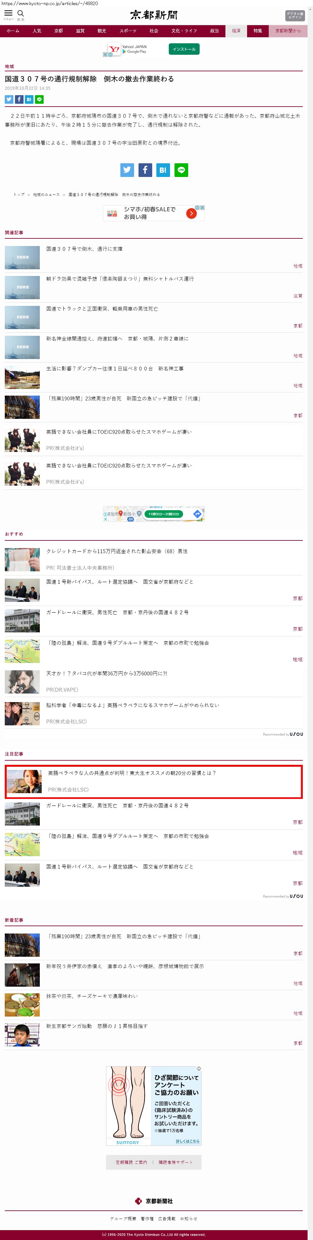
Task: Open the 政治 nav tab
Action: click(215, 31)
